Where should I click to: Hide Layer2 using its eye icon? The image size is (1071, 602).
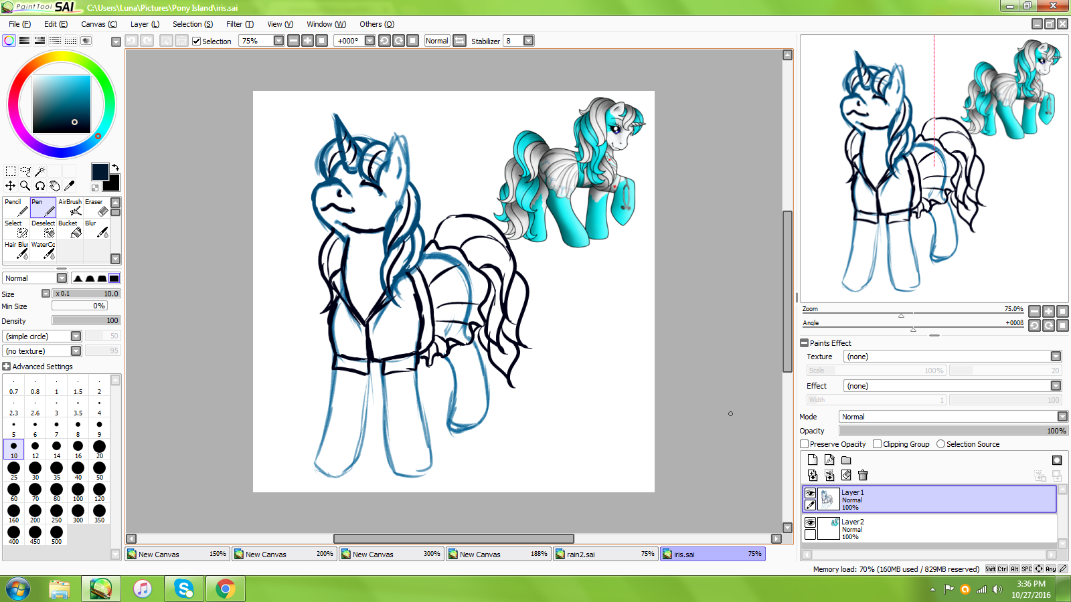(x=811, y=522)
